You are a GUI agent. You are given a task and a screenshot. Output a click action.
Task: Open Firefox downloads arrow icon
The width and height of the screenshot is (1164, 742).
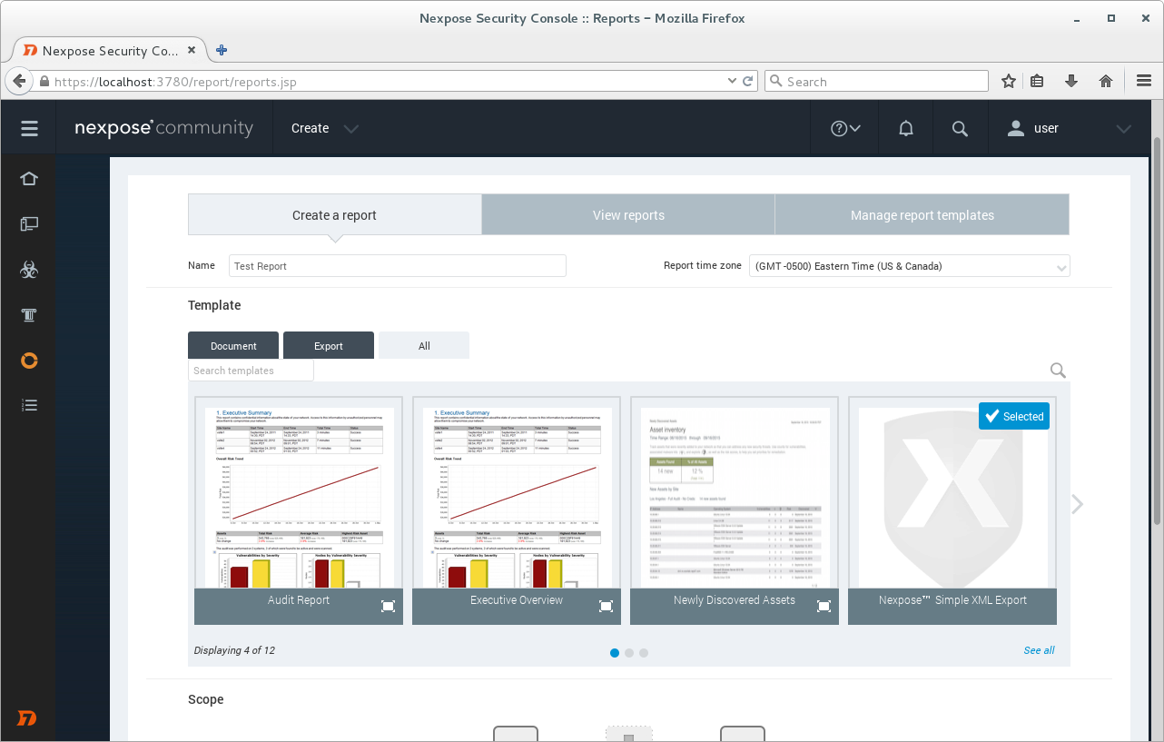point(1071,81)
